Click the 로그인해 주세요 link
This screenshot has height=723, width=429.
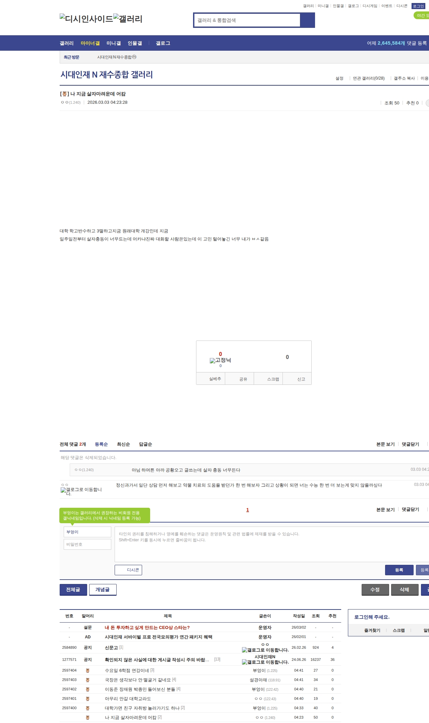click(x=372, y=617)
